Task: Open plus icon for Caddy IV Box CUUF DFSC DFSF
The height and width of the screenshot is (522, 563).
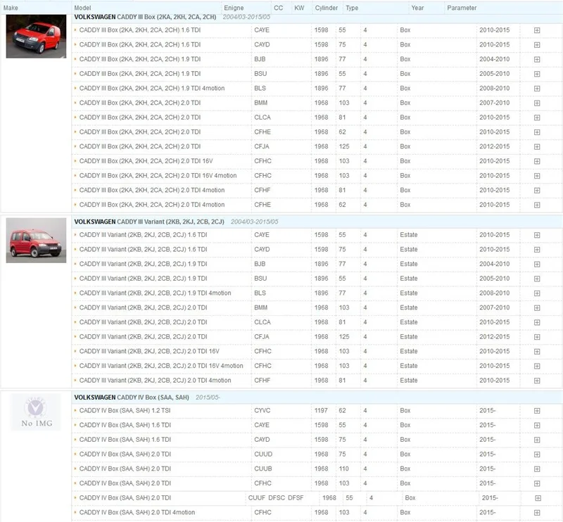Action: [538, 498]
